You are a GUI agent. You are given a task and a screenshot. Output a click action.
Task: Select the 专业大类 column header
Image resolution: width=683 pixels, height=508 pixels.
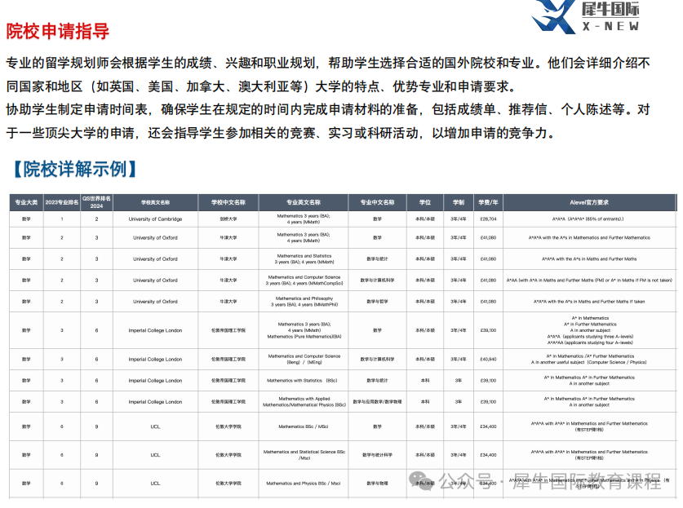(25, 202)
